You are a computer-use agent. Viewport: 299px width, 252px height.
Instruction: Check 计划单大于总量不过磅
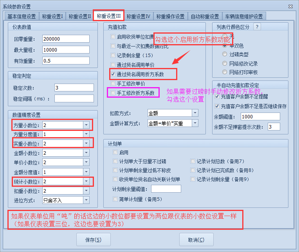(115, 161)
